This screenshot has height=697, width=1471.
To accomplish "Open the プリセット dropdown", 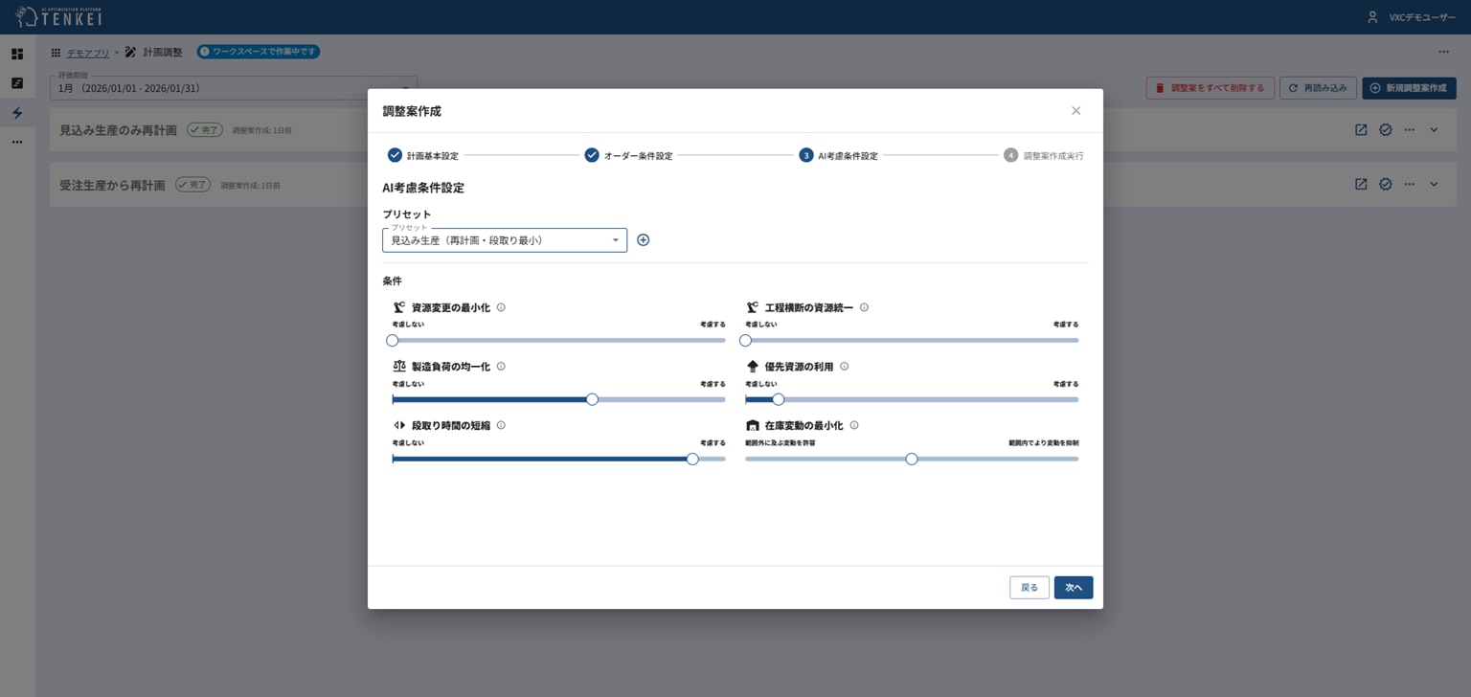I will pos(505,240).
